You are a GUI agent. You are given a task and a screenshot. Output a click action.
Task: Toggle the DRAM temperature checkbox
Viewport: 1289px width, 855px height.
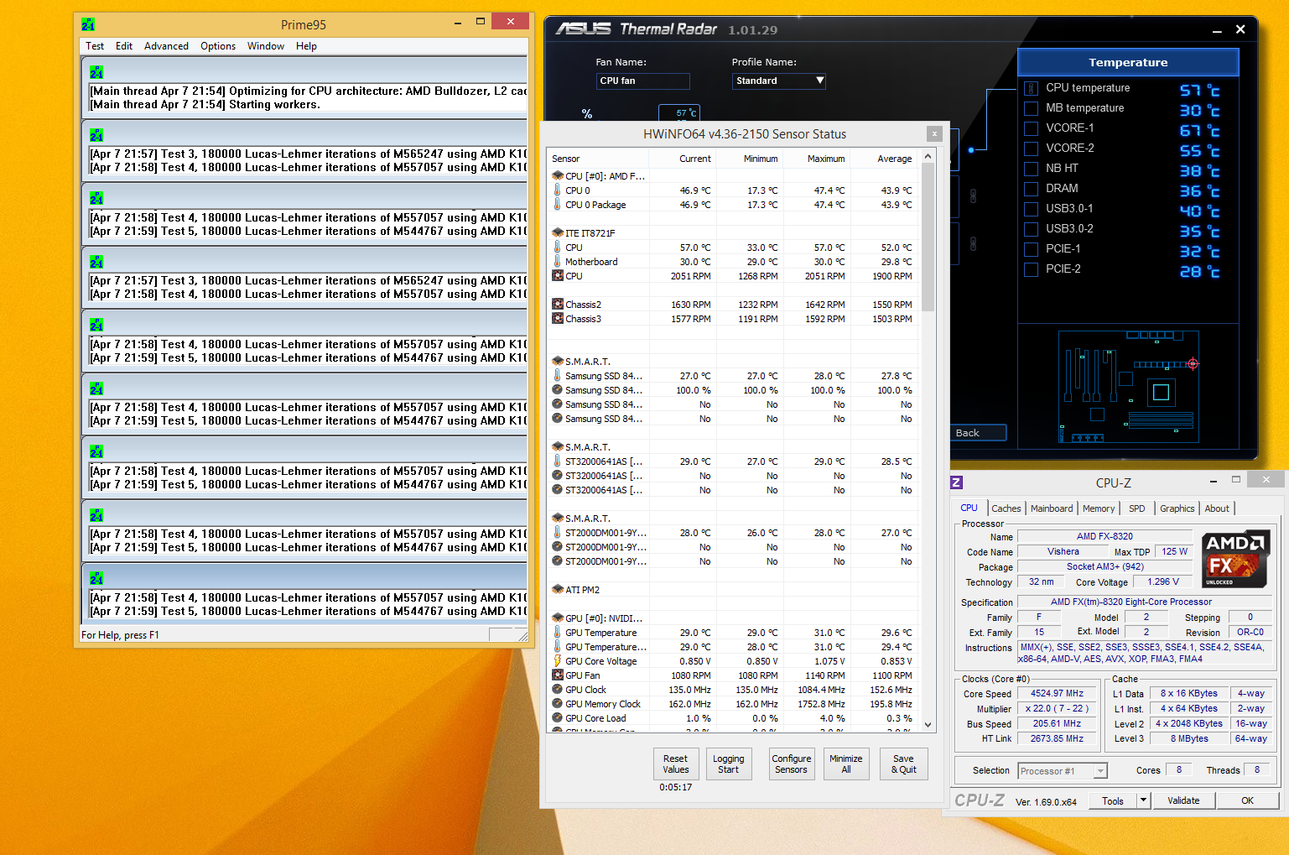1032,189
